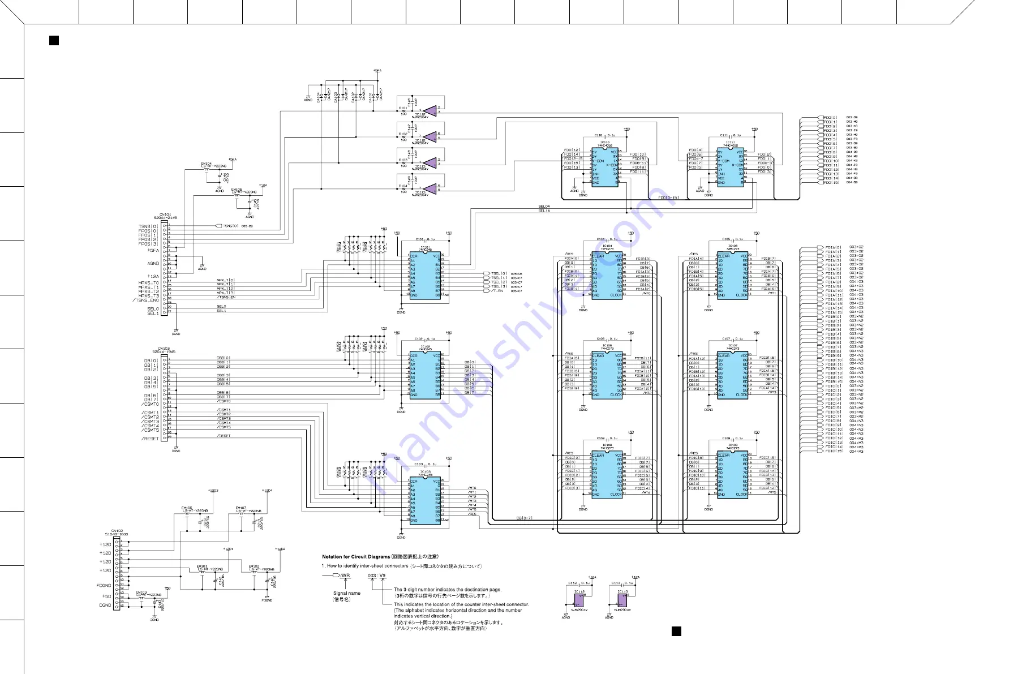
Task: Click the +12D3 power label above EM106
Action: coord(213,491)
